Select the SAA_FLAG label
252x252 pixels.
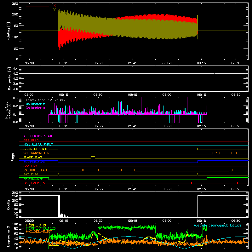coord(31,166)
